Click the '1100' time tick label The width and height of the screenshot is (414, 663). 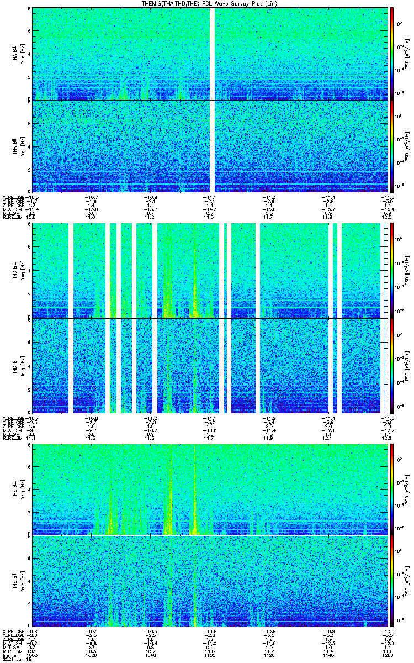[x=209, y=655]
